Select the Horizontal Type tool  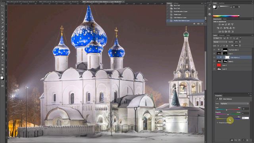point(2,58)
